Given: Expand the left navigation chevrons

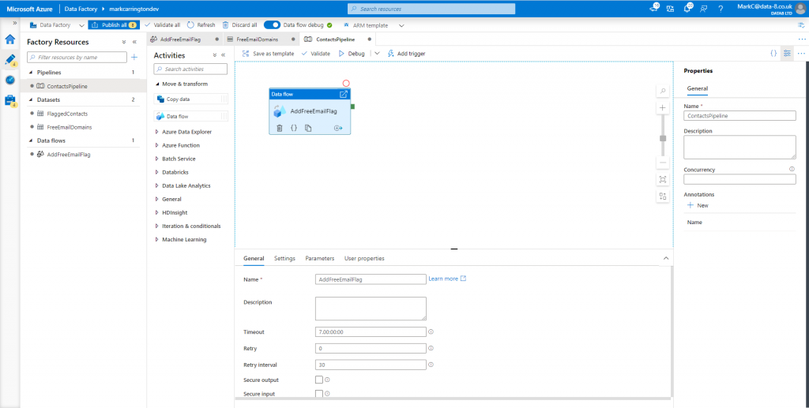Looking at the screenshot, I should (15, 23).
